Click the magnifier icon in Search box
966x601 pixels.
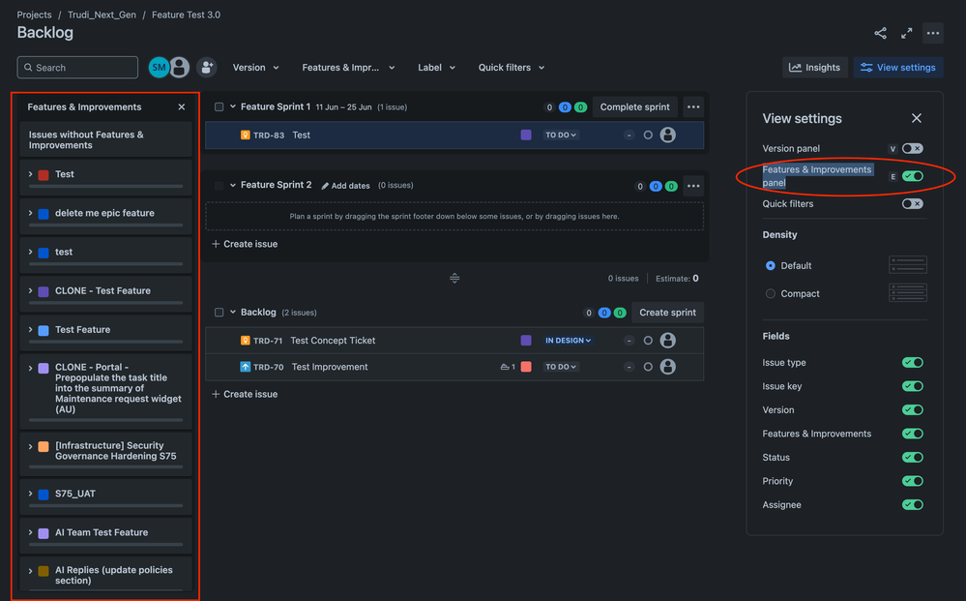28,67
